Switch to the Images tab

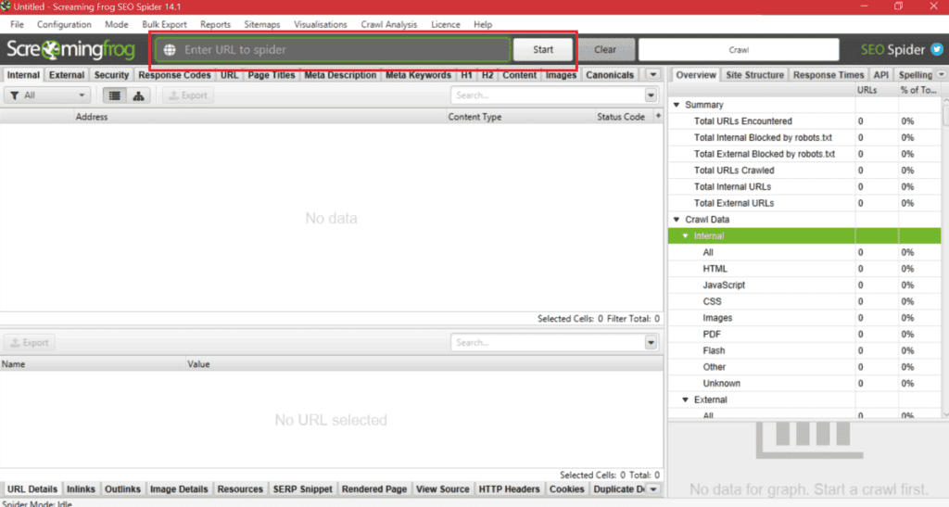(x=561, y=75)
